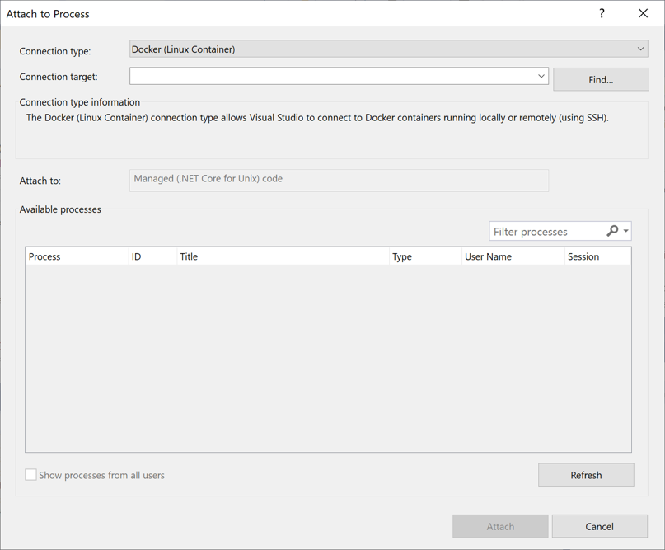Enable Show processes from all users
This screenshot has width=665, height=550.
(30, 475)
